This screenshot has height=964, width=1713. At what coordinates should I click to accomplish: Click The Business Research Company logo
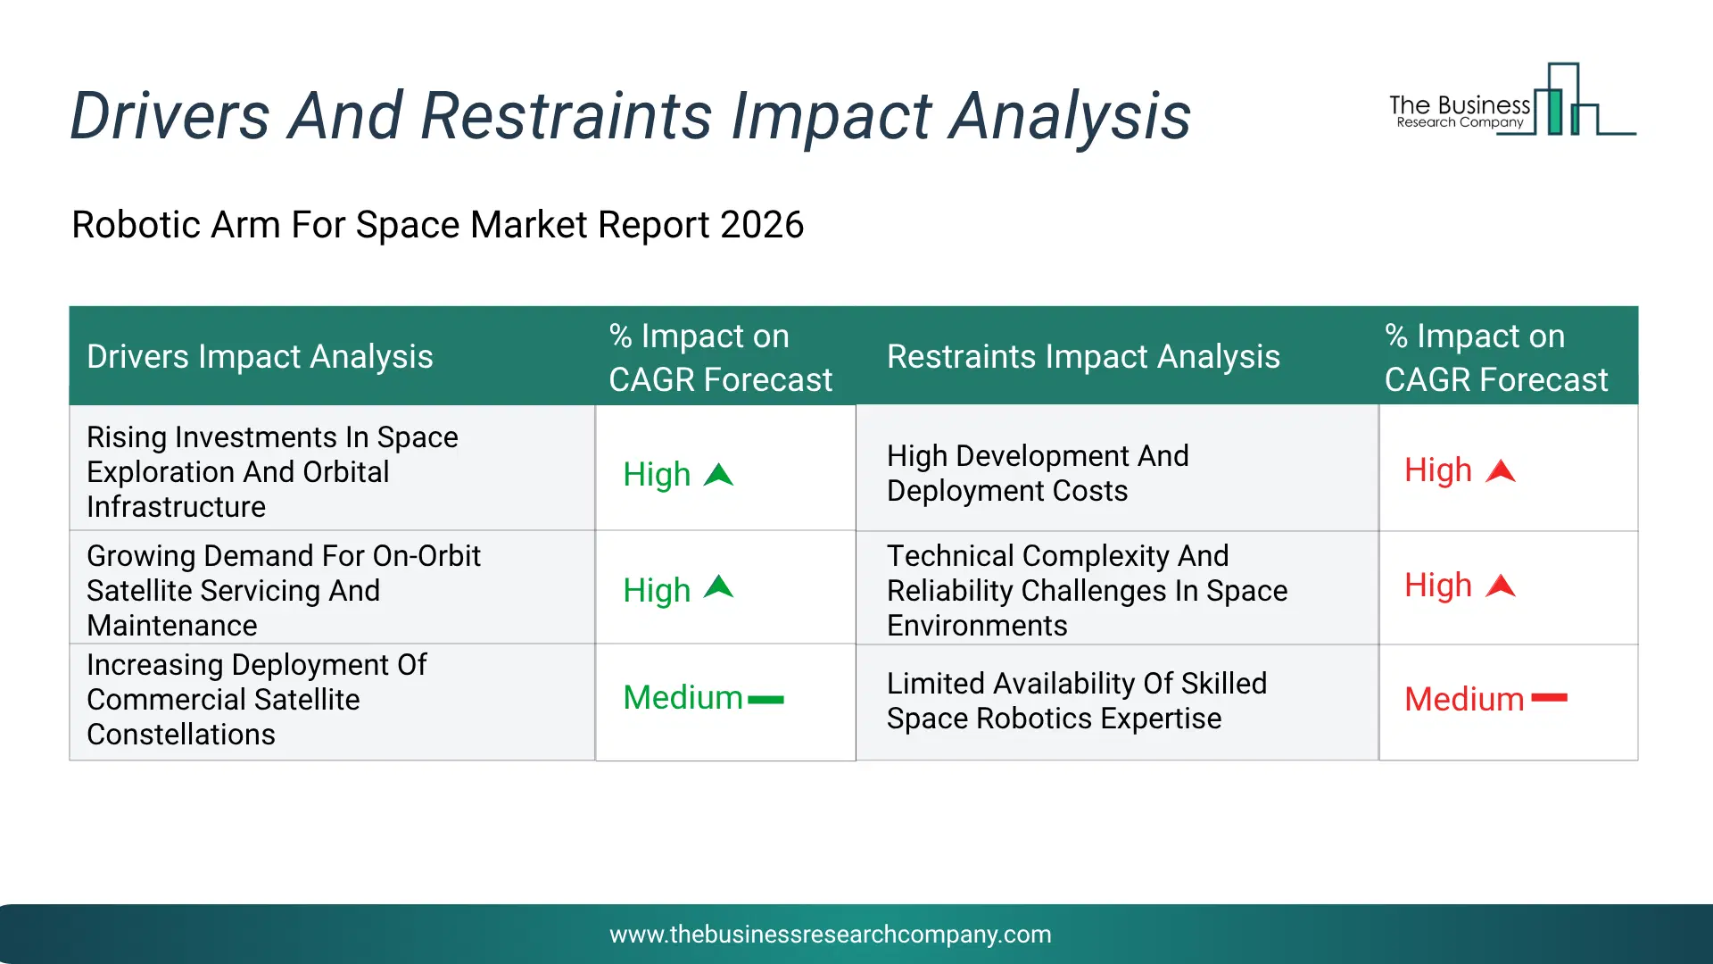[x=1512, y=100]
